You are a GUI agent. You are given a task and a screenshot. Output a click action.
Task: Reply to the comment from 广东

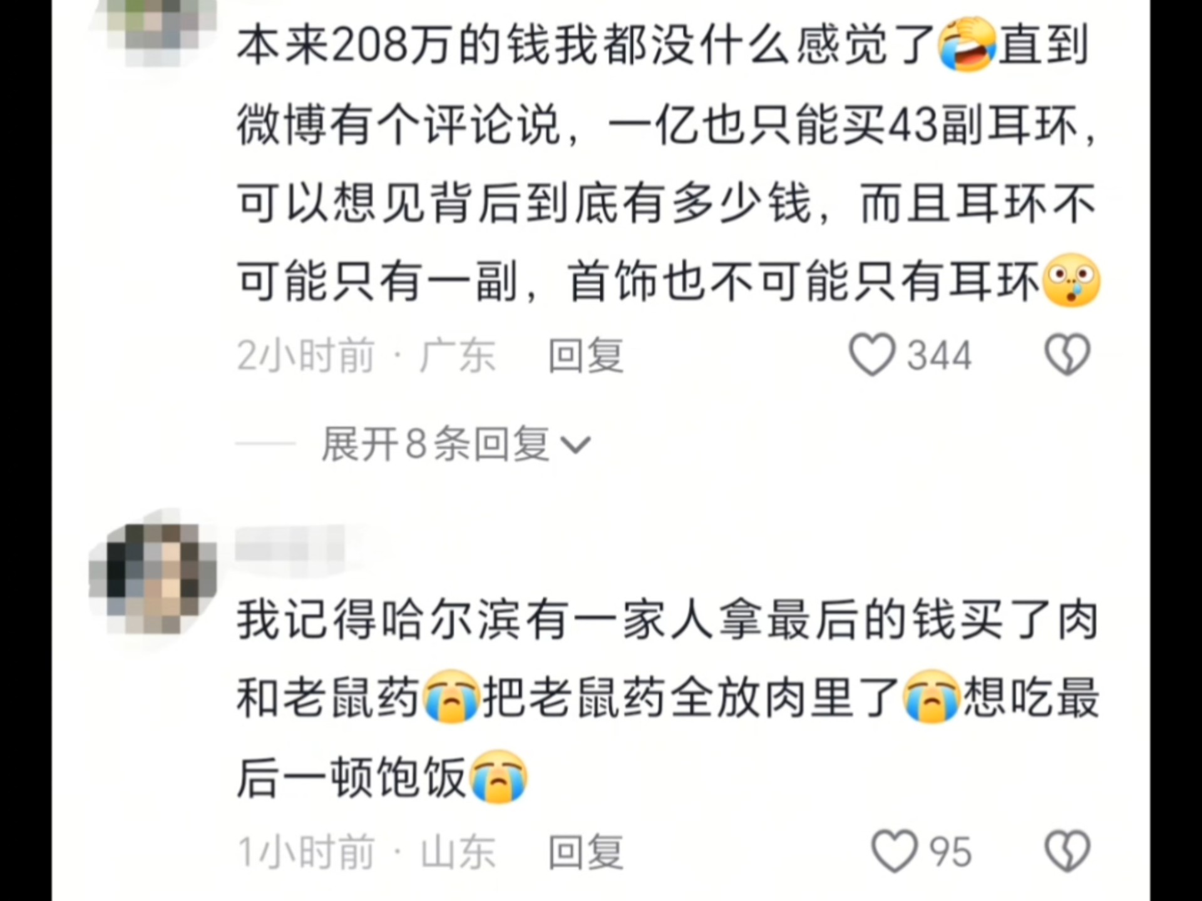(586, 355)
